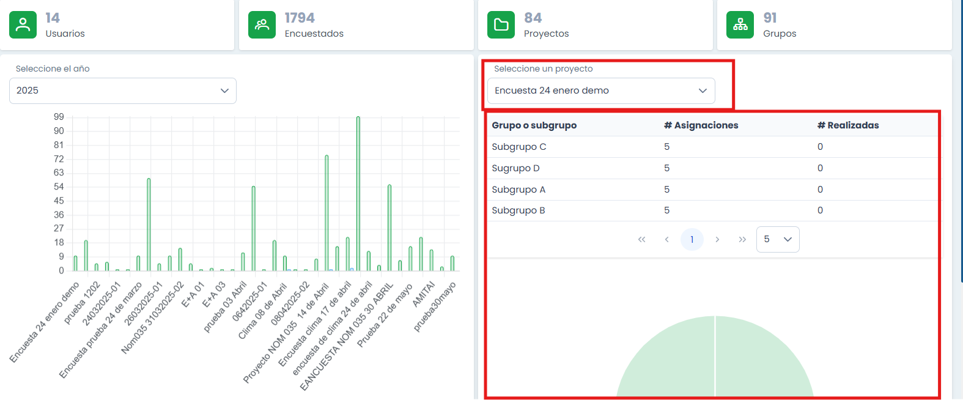Click the light green pie chart
Image resolution: width=963 pixels, height=400 pixels.
[715, 361]
